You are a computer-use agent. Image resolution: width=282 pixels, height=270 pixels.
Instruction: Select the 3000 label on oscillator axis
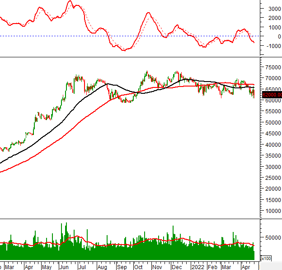tap(274, 9)
